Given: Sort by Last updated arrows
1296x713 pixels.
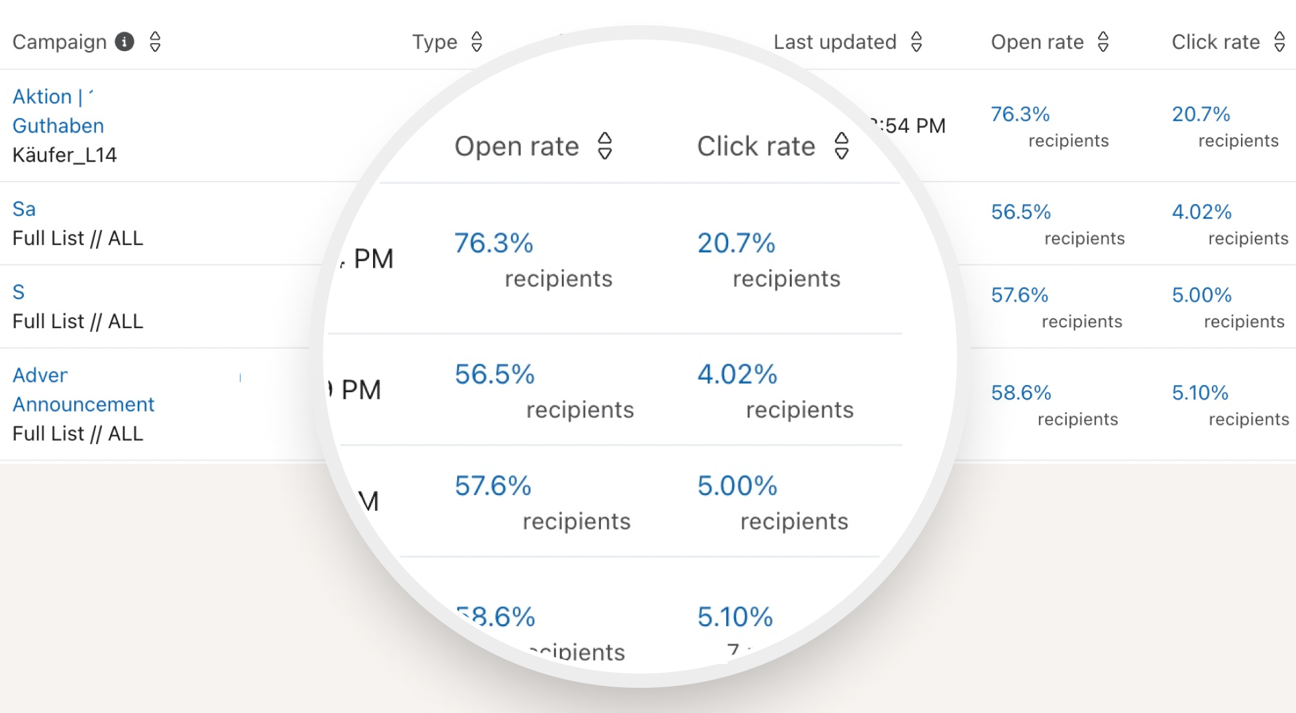Looking at the screenshot, I should 916,42.
